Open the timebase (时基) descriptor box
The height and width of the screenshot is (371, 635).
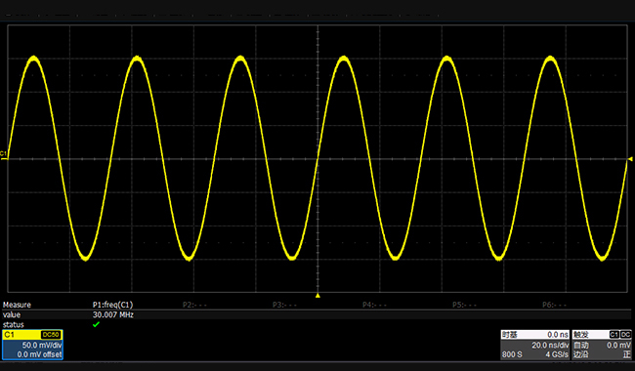pyautogui.click(x=535, y=345)
